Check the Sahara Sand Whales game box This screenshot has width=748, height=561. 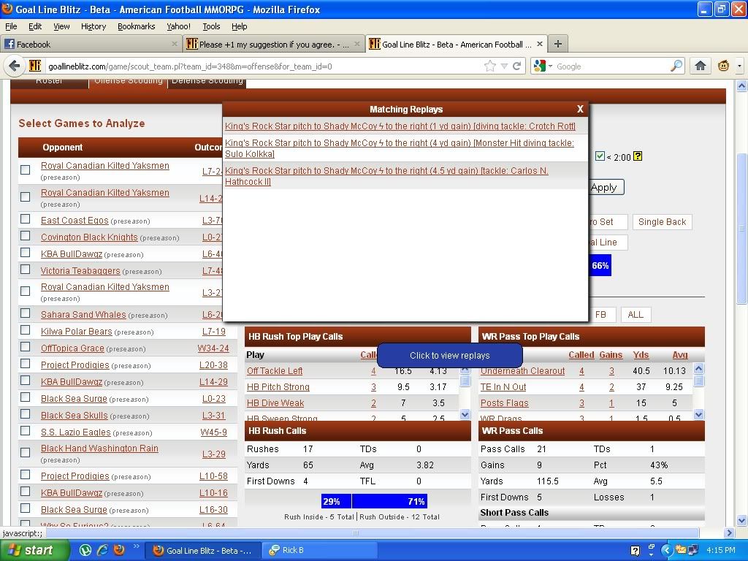tap(26, 314)
